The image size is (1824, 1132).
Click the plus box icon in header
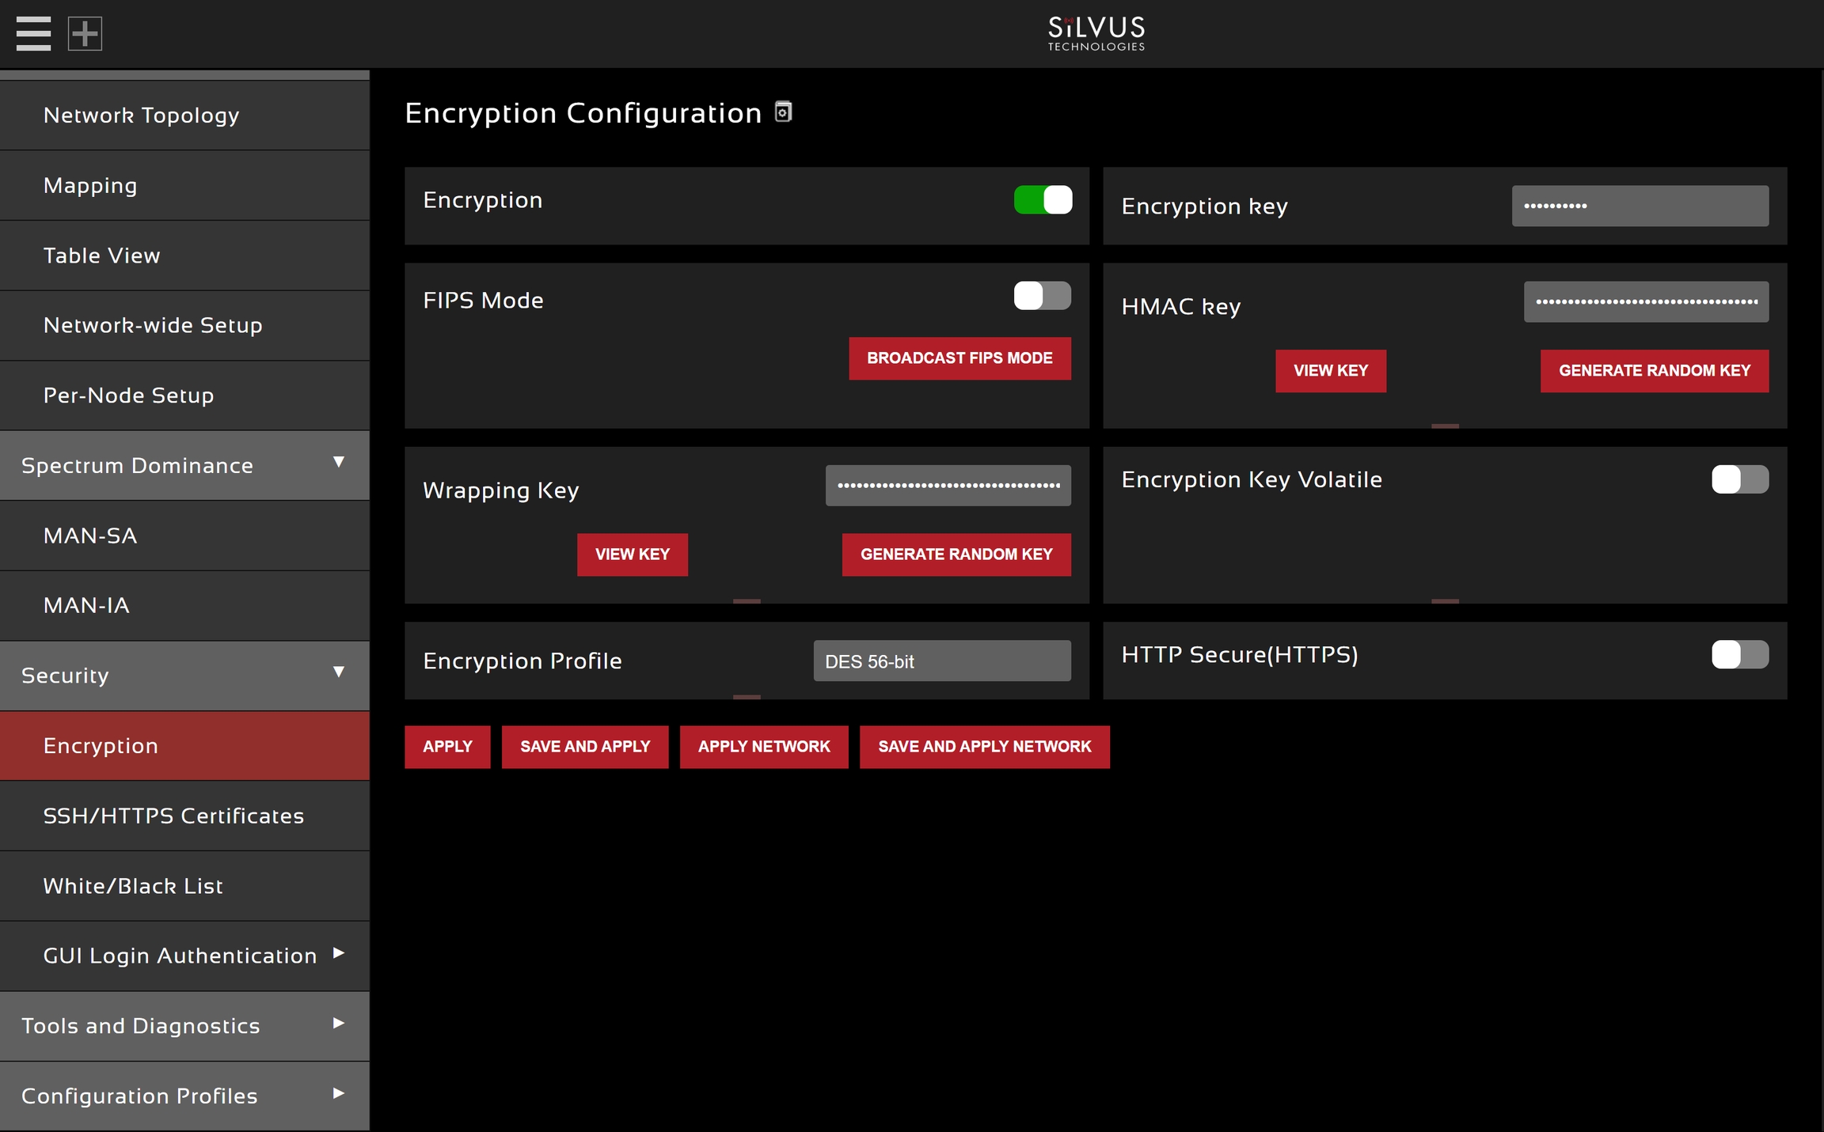click(85, 33)
